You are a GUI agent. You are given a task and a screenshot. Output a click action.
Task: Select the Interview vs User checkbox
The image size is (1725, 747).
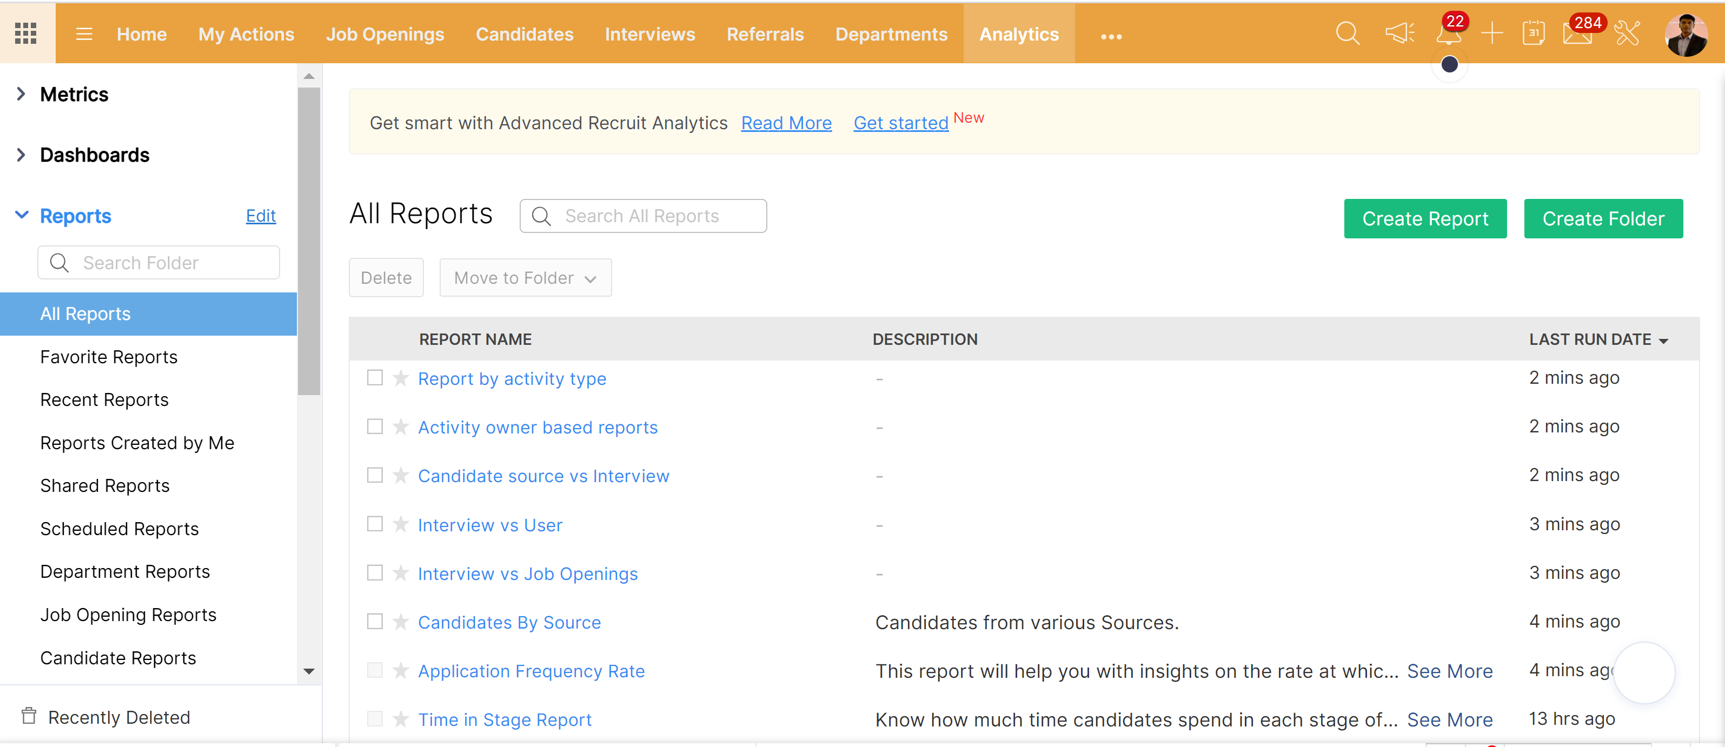tap(375, 524)
